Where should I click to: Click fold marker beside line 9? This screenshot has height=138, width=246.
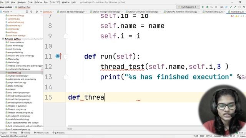66,36
